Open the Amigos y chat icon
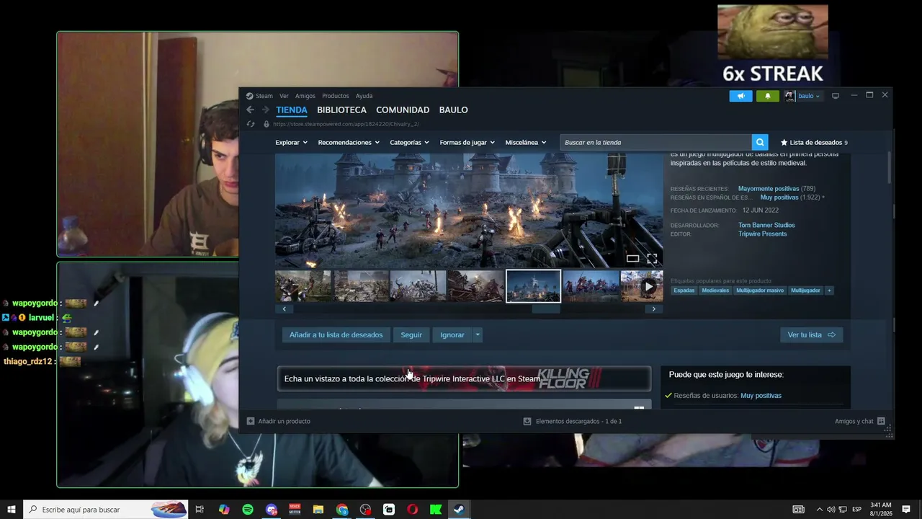The image size is (922, 519). tap(881, 421)
